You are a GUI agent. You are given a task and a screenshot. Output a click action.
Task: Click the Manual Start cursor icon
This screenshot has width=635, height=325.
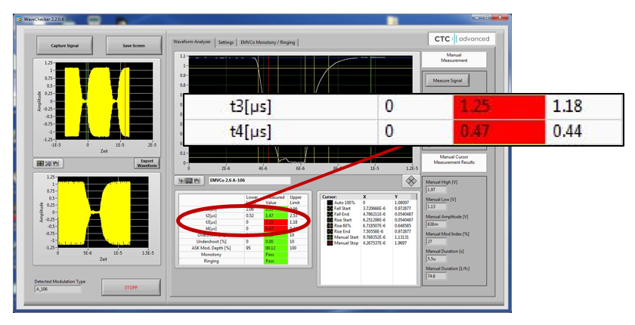(x=330, y=237)
